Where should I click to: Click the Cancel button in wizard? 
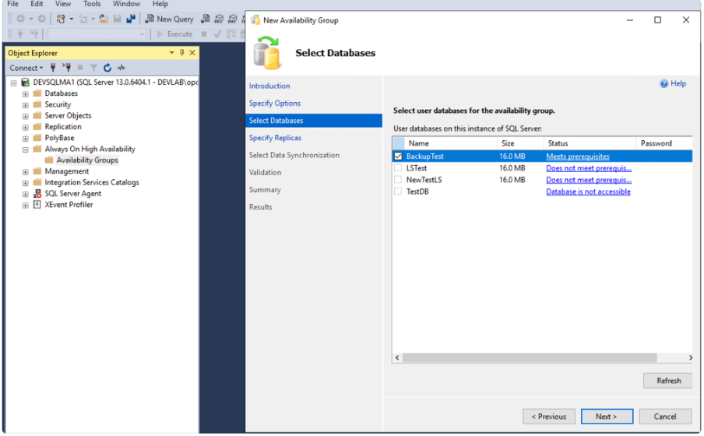pos(665,417)
